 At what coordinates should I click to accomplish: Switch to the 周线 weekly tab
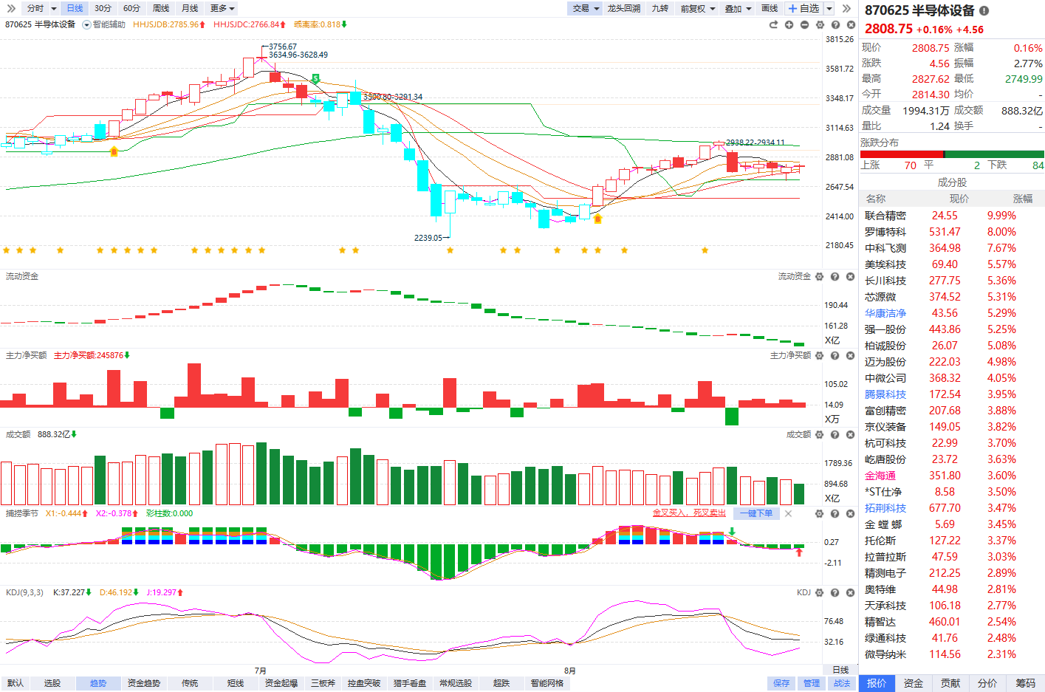pyautogui.click(x=161, y=8)
